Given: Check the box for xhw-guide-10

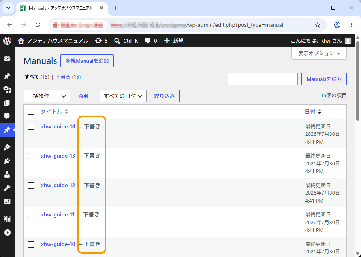Looking at the screenshot, I should point(31,244).
